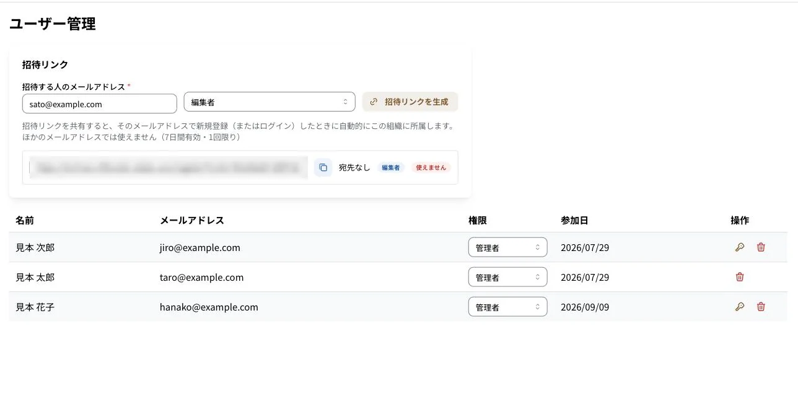Click the blue 編集者 badge on the link
Screen dimensions: 798x401
point(390,167)
